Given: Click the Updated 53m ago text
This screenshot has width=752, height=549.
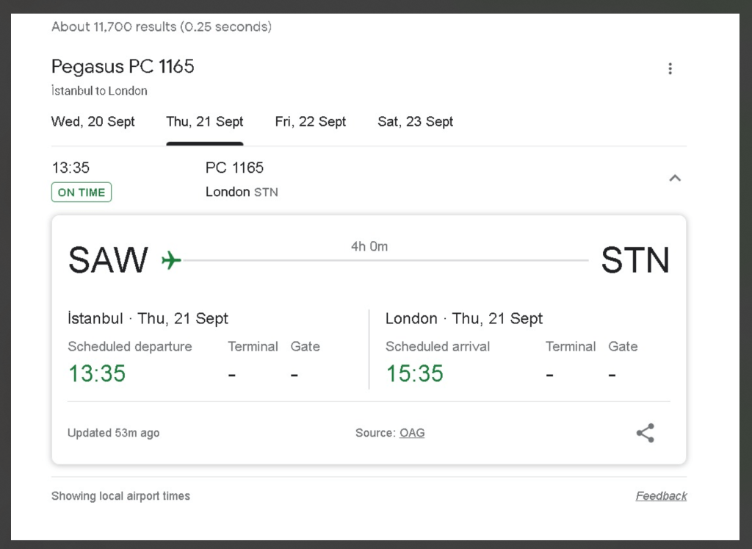Looking at the screenshot, I should [x=114, y=433].
